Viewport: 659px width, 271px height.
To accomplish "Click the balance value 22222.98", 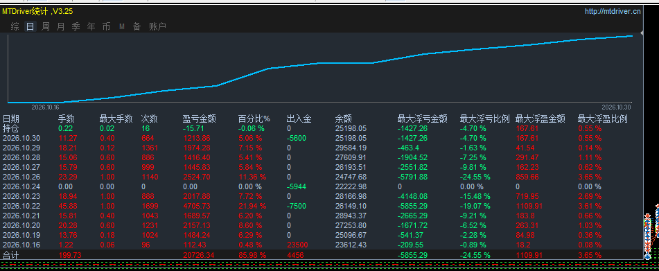I will pyautogui.click(x=351, y=186).
